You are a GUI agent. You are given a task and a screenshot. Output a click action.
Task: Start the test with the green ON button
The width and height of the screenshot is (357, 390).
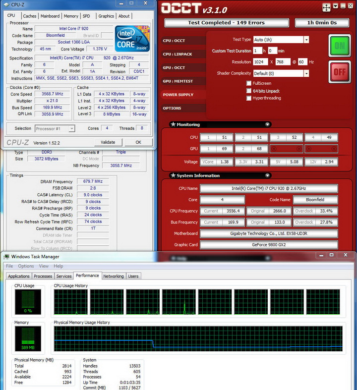(x=340, y=46)
